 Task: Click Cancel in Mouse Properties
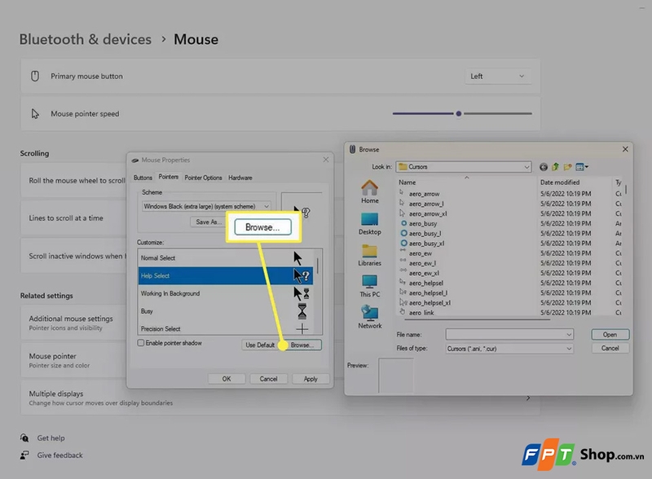click(x=268, y=379)
